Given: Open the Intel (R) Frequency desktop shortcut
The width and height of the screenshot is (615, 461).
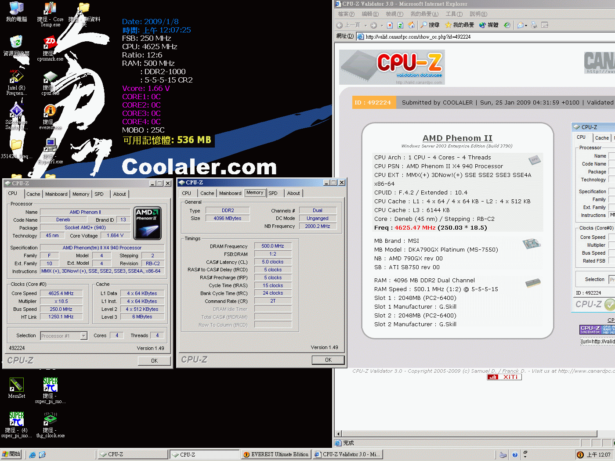Looking at the screenshot, I should 16,83.
